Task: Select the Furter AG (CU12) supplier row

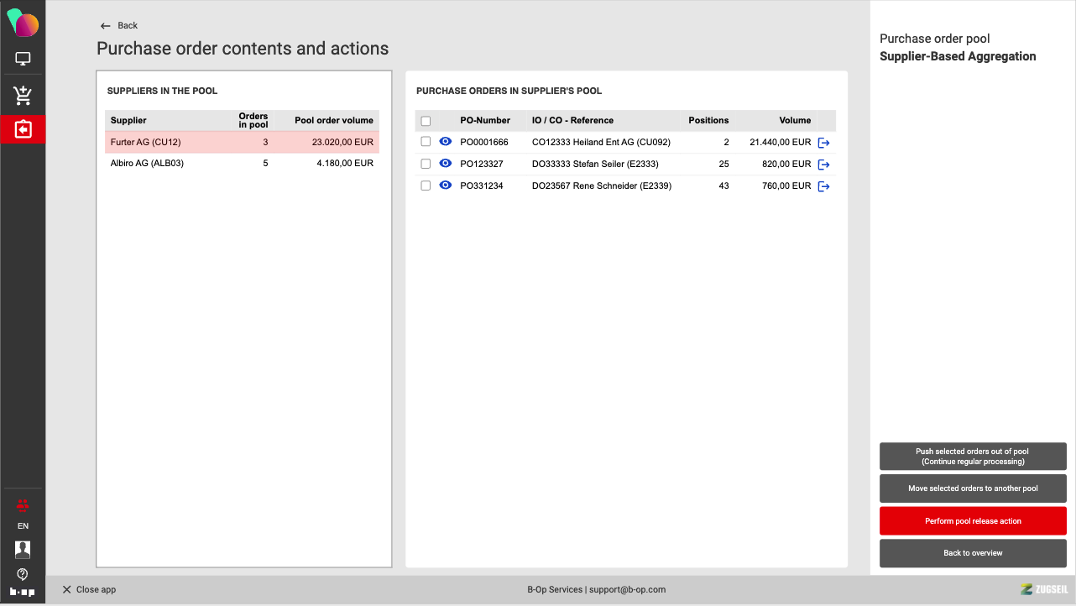Action: 242,143
